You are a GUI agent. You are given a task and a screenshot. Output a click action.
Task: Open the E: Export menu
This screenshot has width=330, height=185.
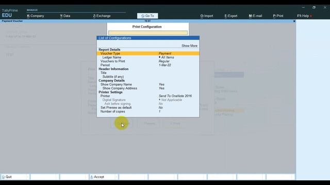tap(231, 16)
